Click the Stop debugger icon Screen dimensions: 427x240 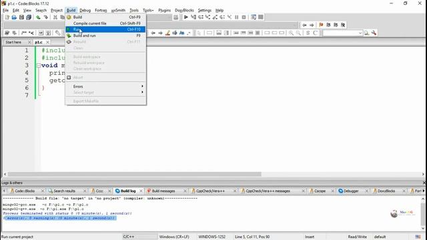click(x=244, y=17)
